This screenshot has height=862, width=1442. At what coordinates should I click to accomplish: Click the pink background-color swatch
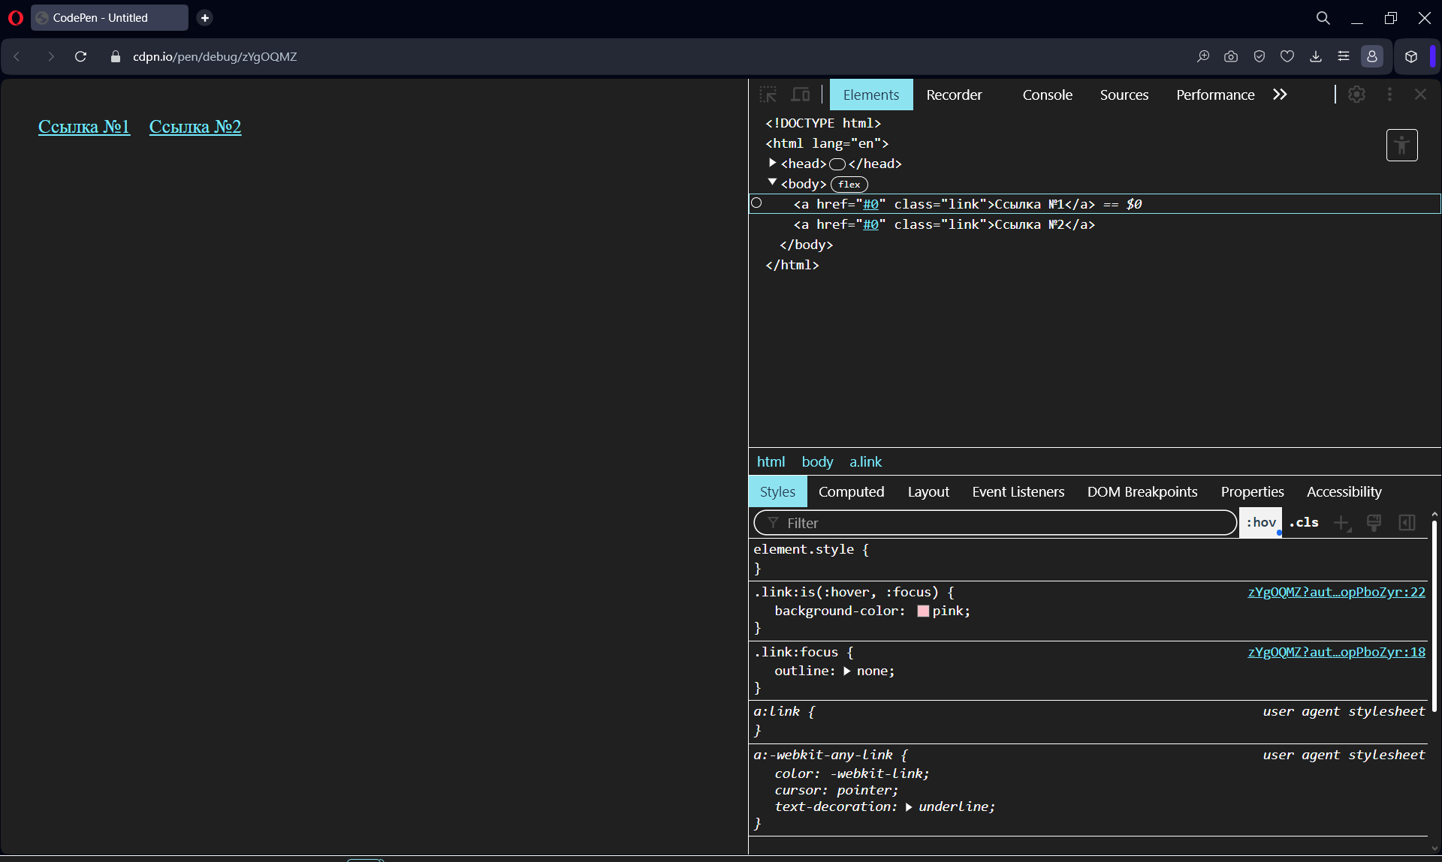(x=922, y=611)
